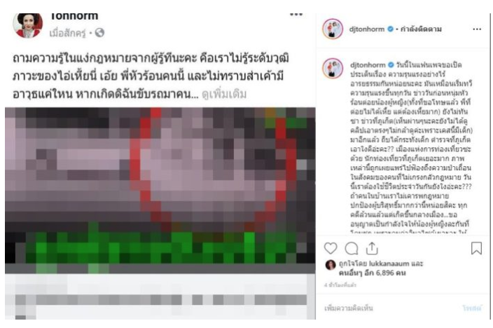Save post using bookmark icon

click(476, 248)
